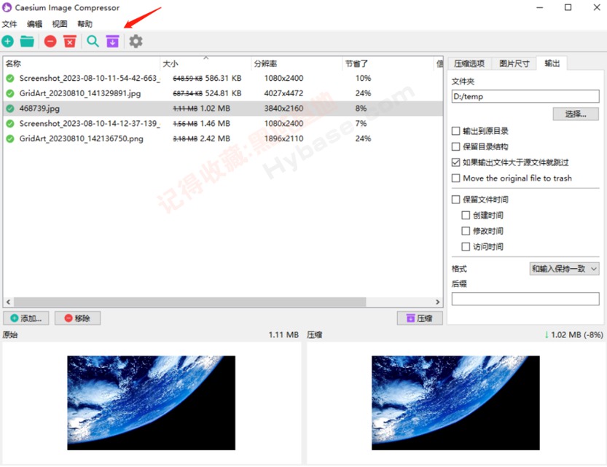Image resolution: width=607 pixels, height=467 pixels.
Task: Open the 文件 menu
Action: pos(9,24)
